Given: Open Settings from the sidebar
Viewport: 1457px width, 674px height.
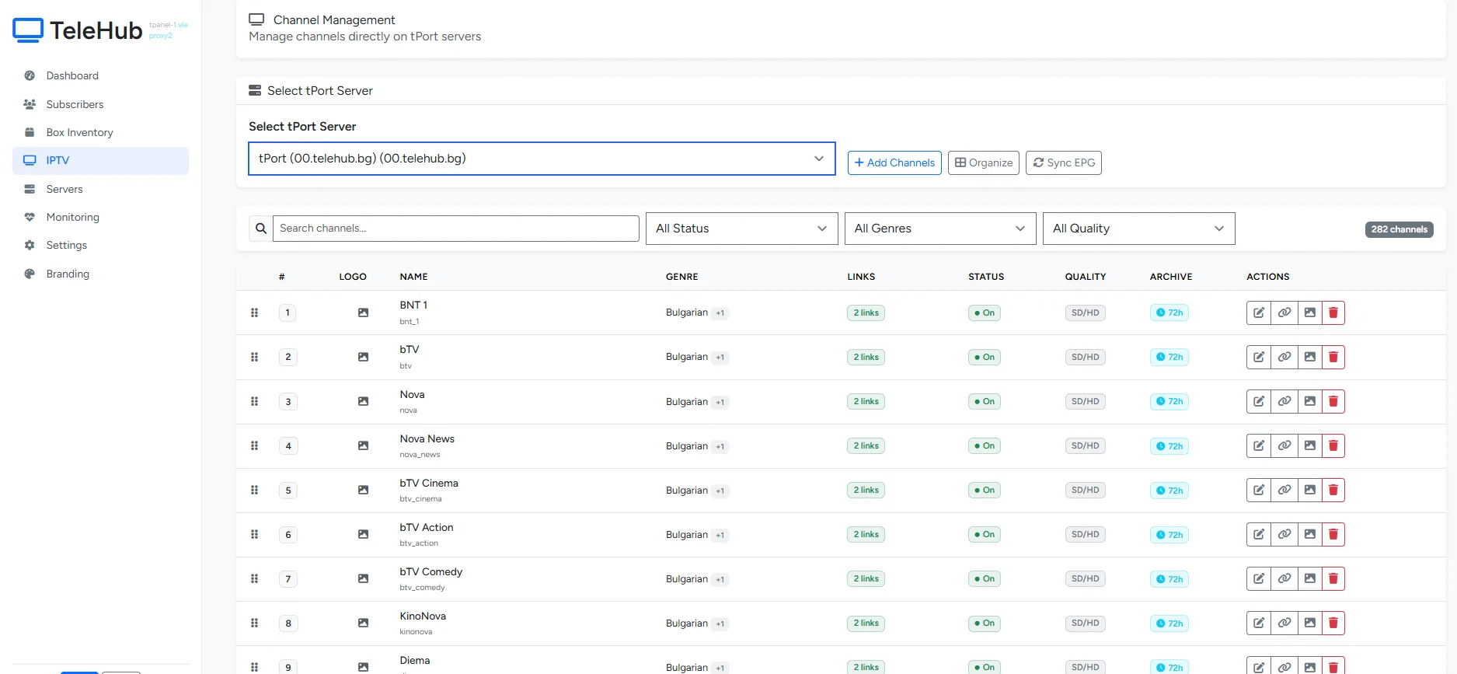Looking at the screenshot, I should pos(100,245).
